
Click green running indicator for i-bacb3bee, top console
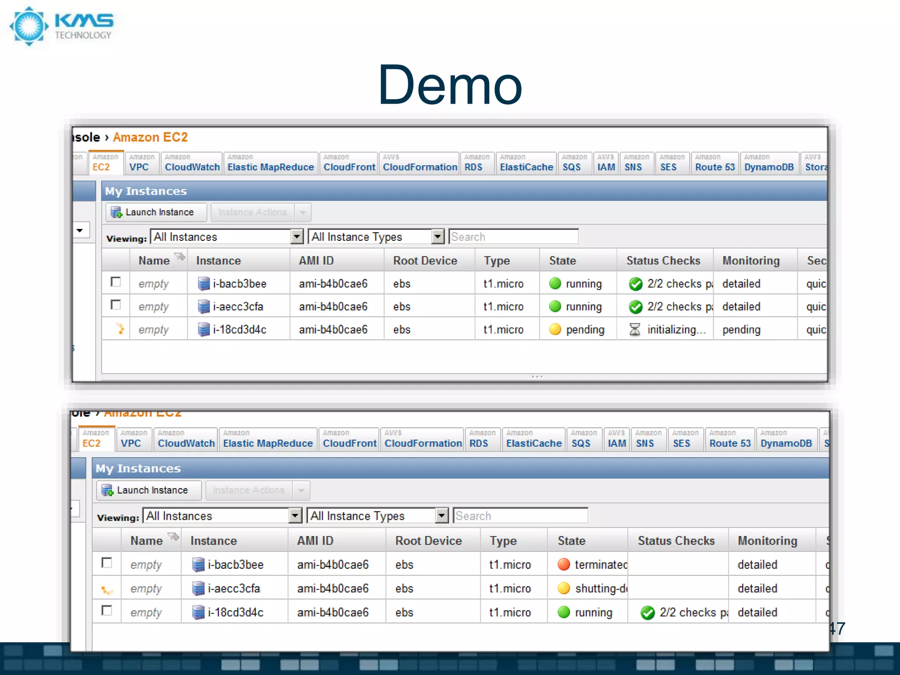coord(555,283)
